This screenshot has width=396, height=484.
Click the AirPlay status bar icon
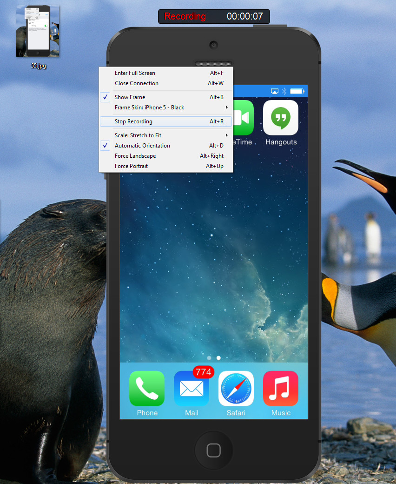point(275,91)
